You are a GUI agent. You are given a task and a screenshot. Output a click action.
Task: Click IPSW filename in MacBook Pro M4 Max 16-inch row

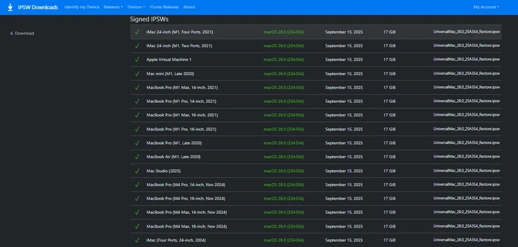(x=466, y=226)
